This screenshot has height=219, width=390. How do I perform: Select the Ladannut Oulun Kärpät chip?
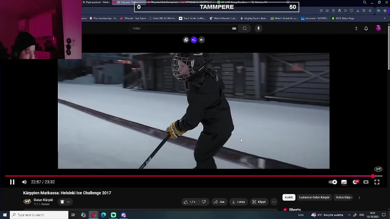pyautogui.click(x=314, y=197)
